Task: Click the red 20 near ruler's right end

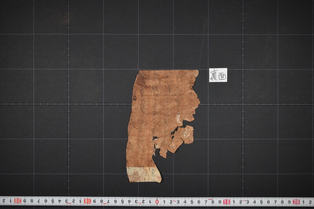Action: pos(296,202)
